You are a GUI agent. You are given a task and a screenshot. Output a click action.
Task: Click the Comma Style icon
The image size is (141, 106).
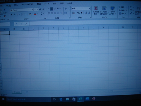tap(82, 13)
